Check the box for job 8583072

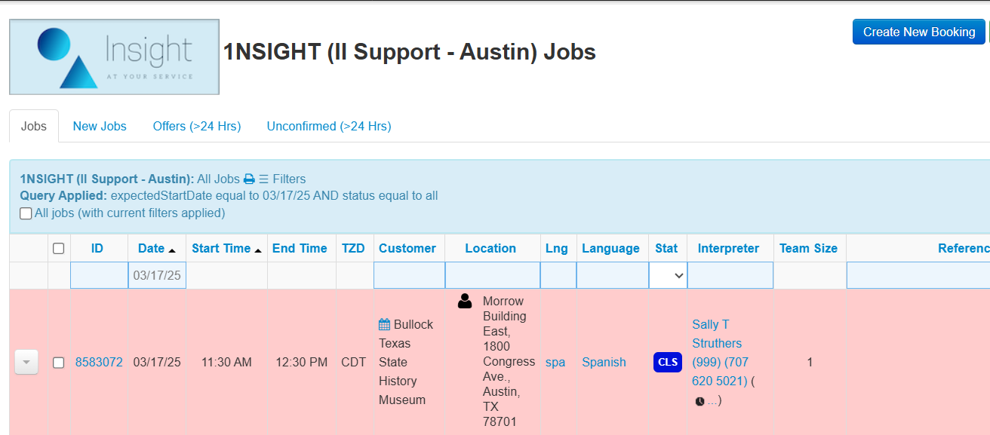click(x=58, y=363)
